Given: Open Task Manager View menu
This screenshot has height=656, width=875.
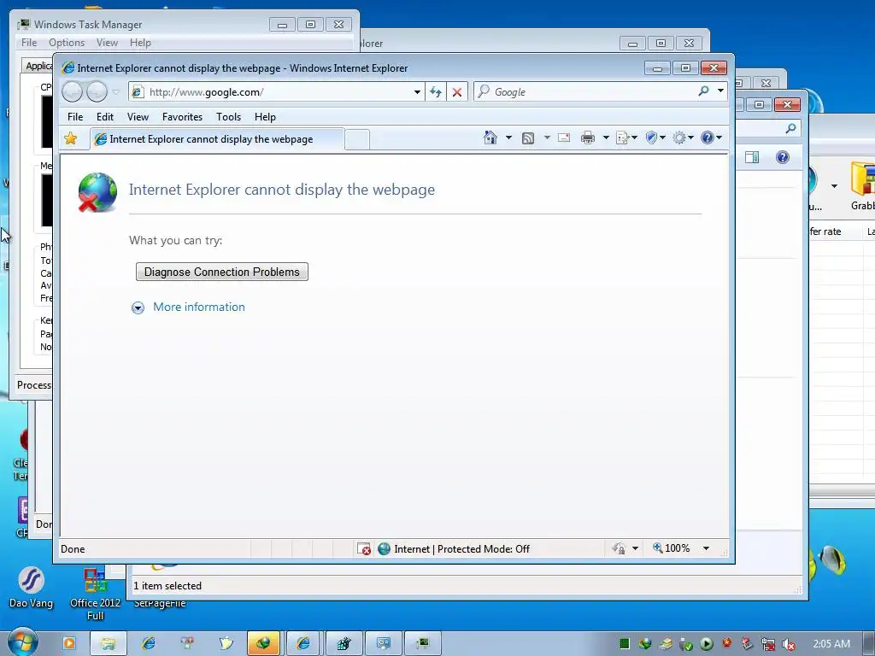Looking at the screenshot, I should click(107, 43).
